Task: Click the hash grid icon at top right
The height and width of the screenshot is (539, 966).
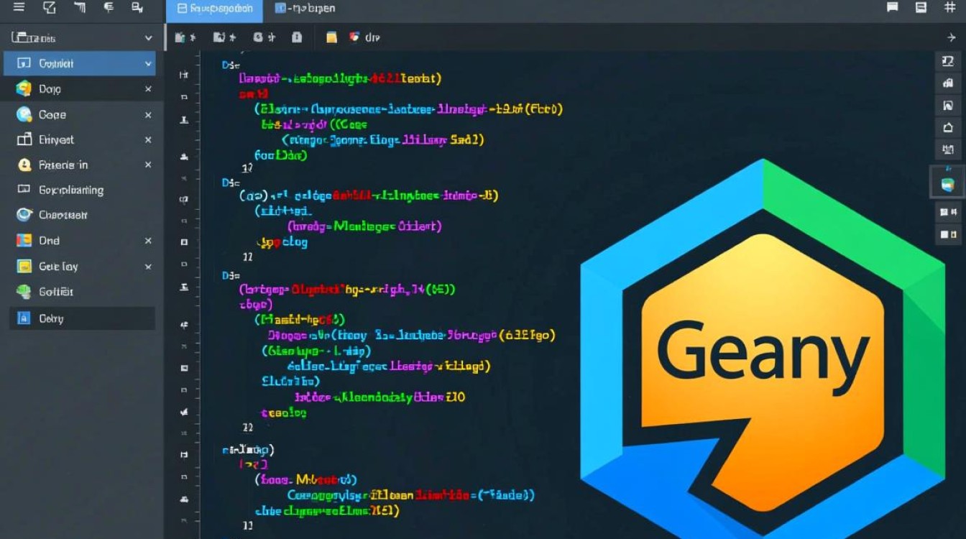Action: pos(949,8)
